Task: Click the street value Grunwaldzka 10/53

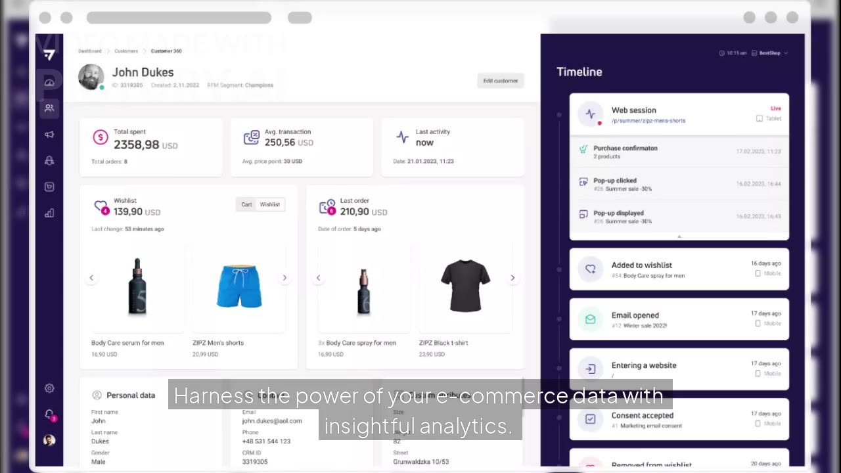Action: (x=421, y=462)
